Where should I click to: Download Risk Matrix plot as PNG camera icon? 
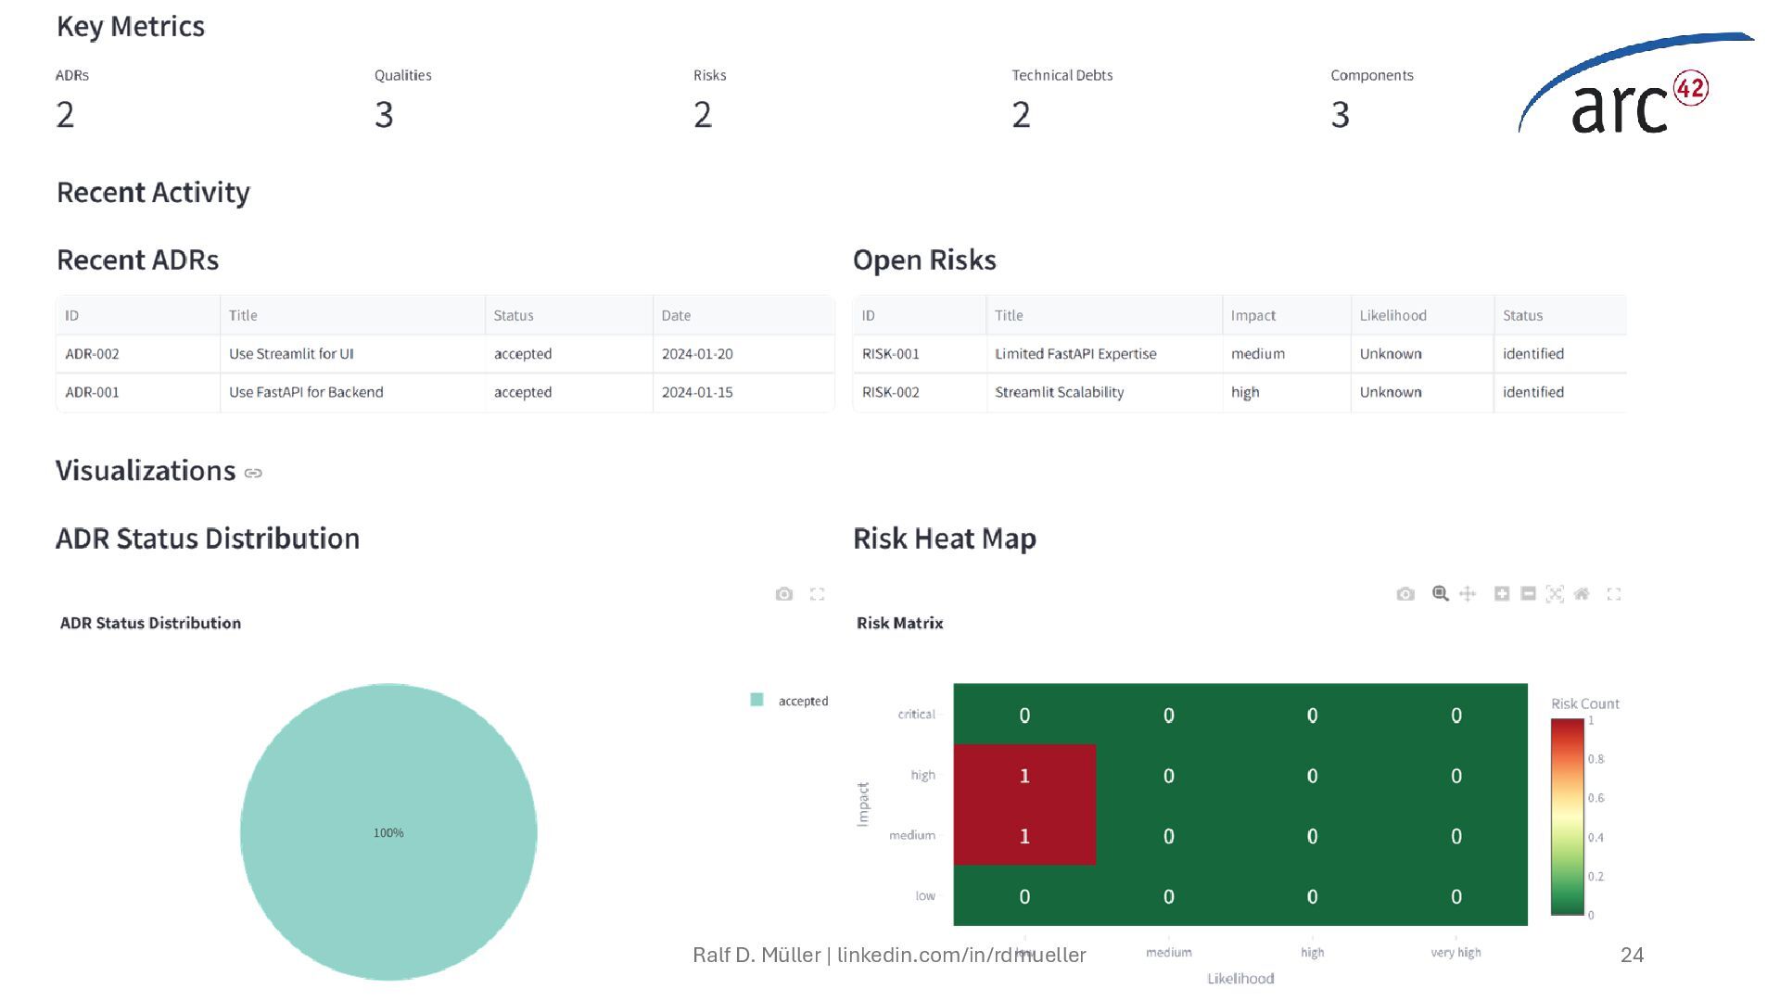point(1405,594)
